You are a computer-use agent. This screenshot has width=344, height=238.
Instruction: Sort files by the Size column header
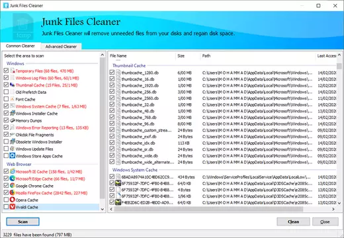click(188, 56)
